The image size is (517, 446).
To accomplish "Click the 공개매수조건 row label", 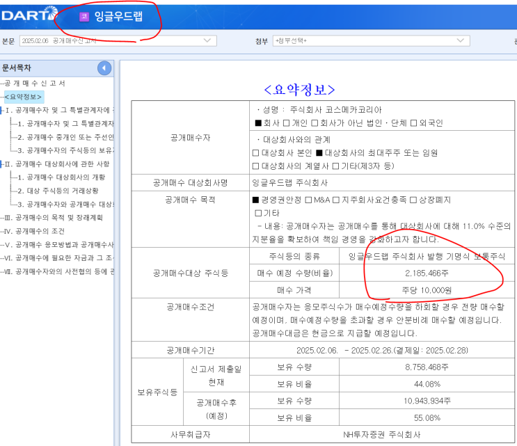I will (x=190, y=307).
